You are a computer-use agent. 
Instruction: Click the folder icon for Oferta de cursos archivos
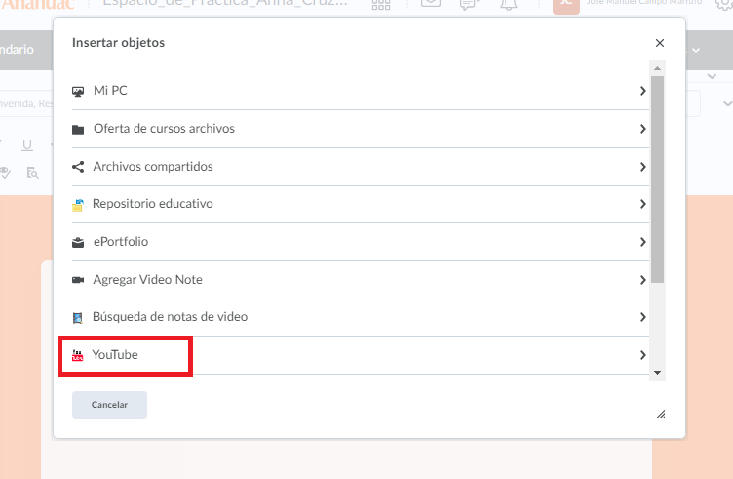[x=78, y=129]
